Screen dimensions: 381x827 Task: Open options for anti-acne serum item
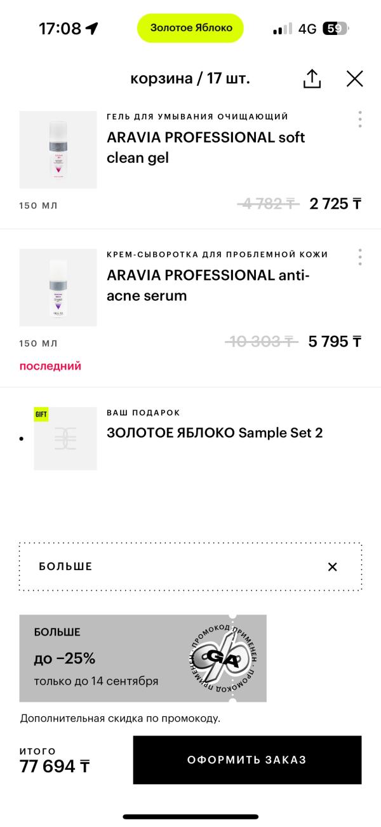360,257
